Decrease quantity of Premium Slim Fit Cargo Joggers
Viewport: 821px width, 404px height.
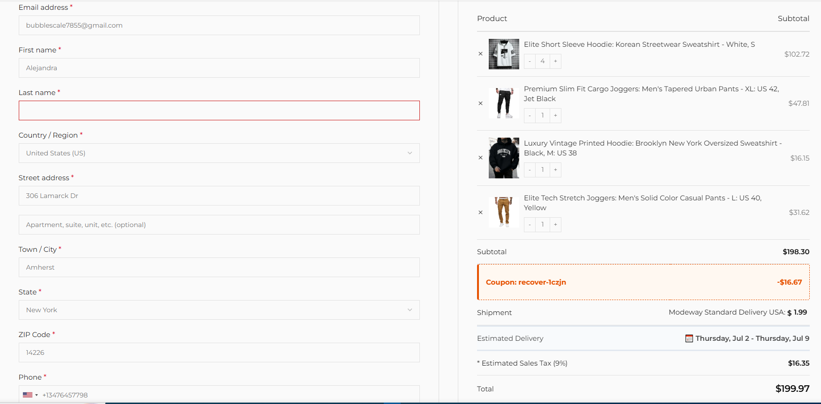tap(530, 116)
